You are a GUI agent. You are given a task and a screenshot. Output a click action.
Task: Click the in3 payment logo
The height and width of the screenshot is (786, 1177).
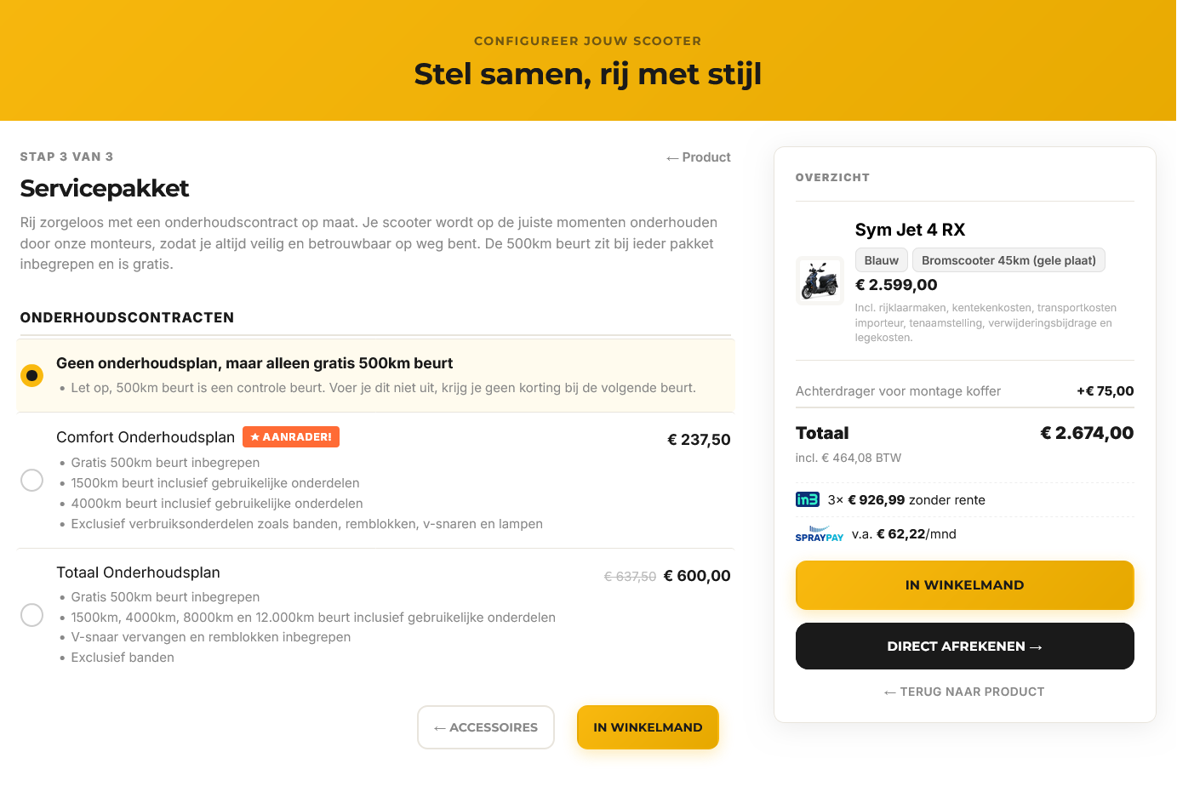[x=807, y=500]
